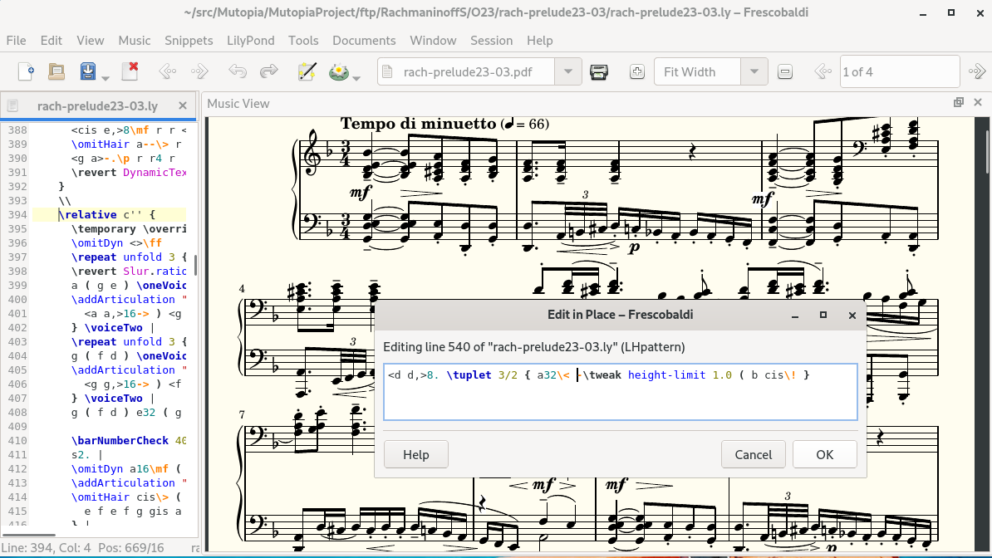Click the Close document icon with red X
992x558 pixels.
pyautogui.click(x=130, y=71)
